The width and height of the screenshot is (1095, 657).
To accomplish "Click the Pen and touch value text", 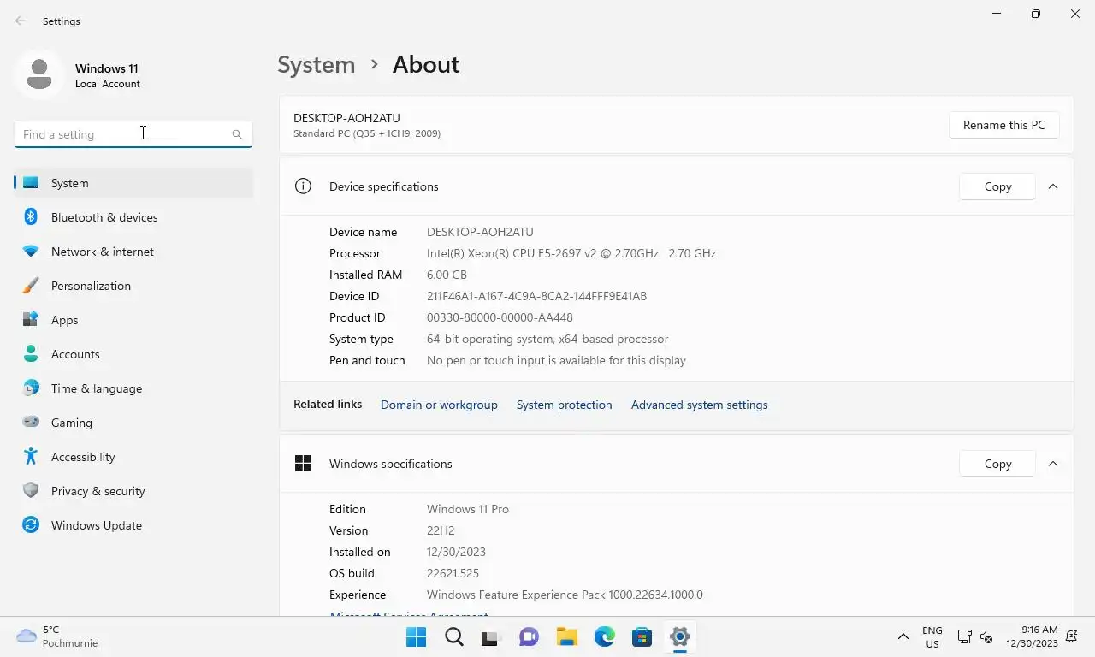I will 556,360.
